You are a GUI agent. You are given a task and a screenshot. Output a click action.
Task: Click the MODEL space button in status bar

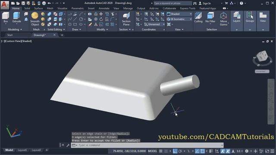pos(152,151)
